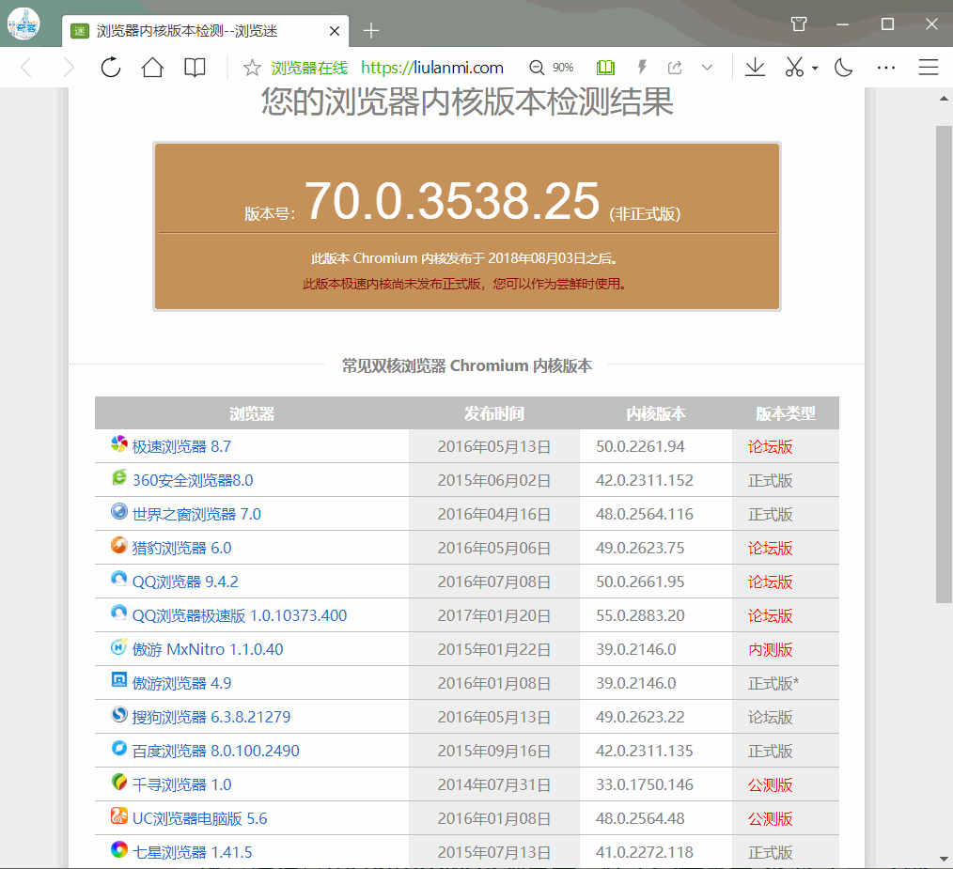Click the scrollbar up arrow
953x869 pixels.
tap(944, 99)
